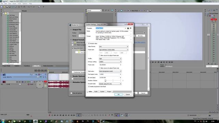Click the Cut scissors icon in main toolbar

[19, 7]
